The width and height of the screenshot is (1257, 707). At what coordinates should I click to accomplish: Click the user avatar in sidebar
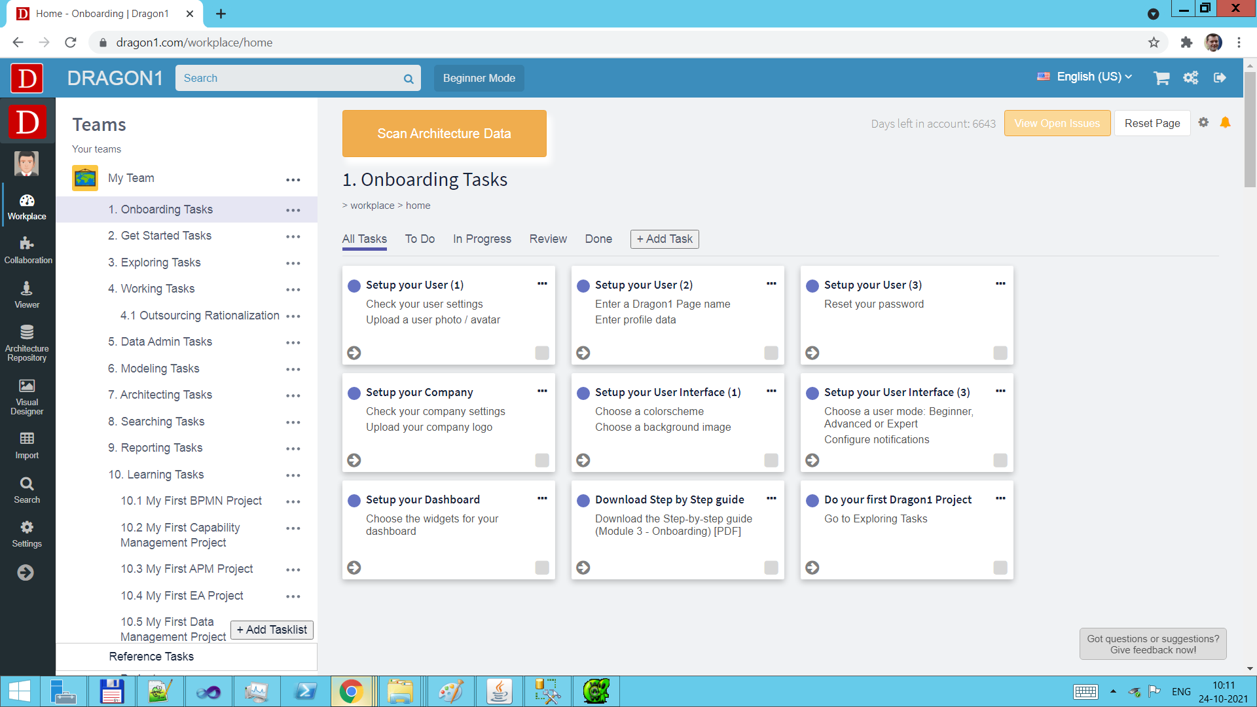click(x=27, y=164)
